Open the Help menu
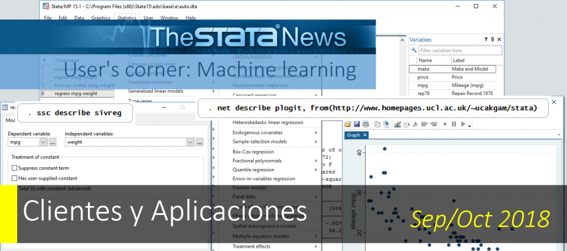 click(x=191, y=18)
